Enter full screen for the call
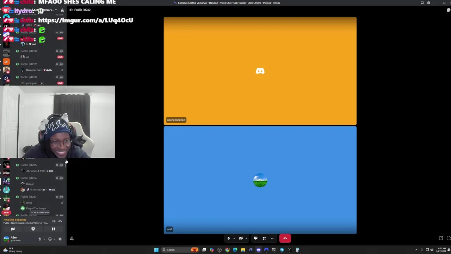451x254 pixels. [x=448, y=238]
